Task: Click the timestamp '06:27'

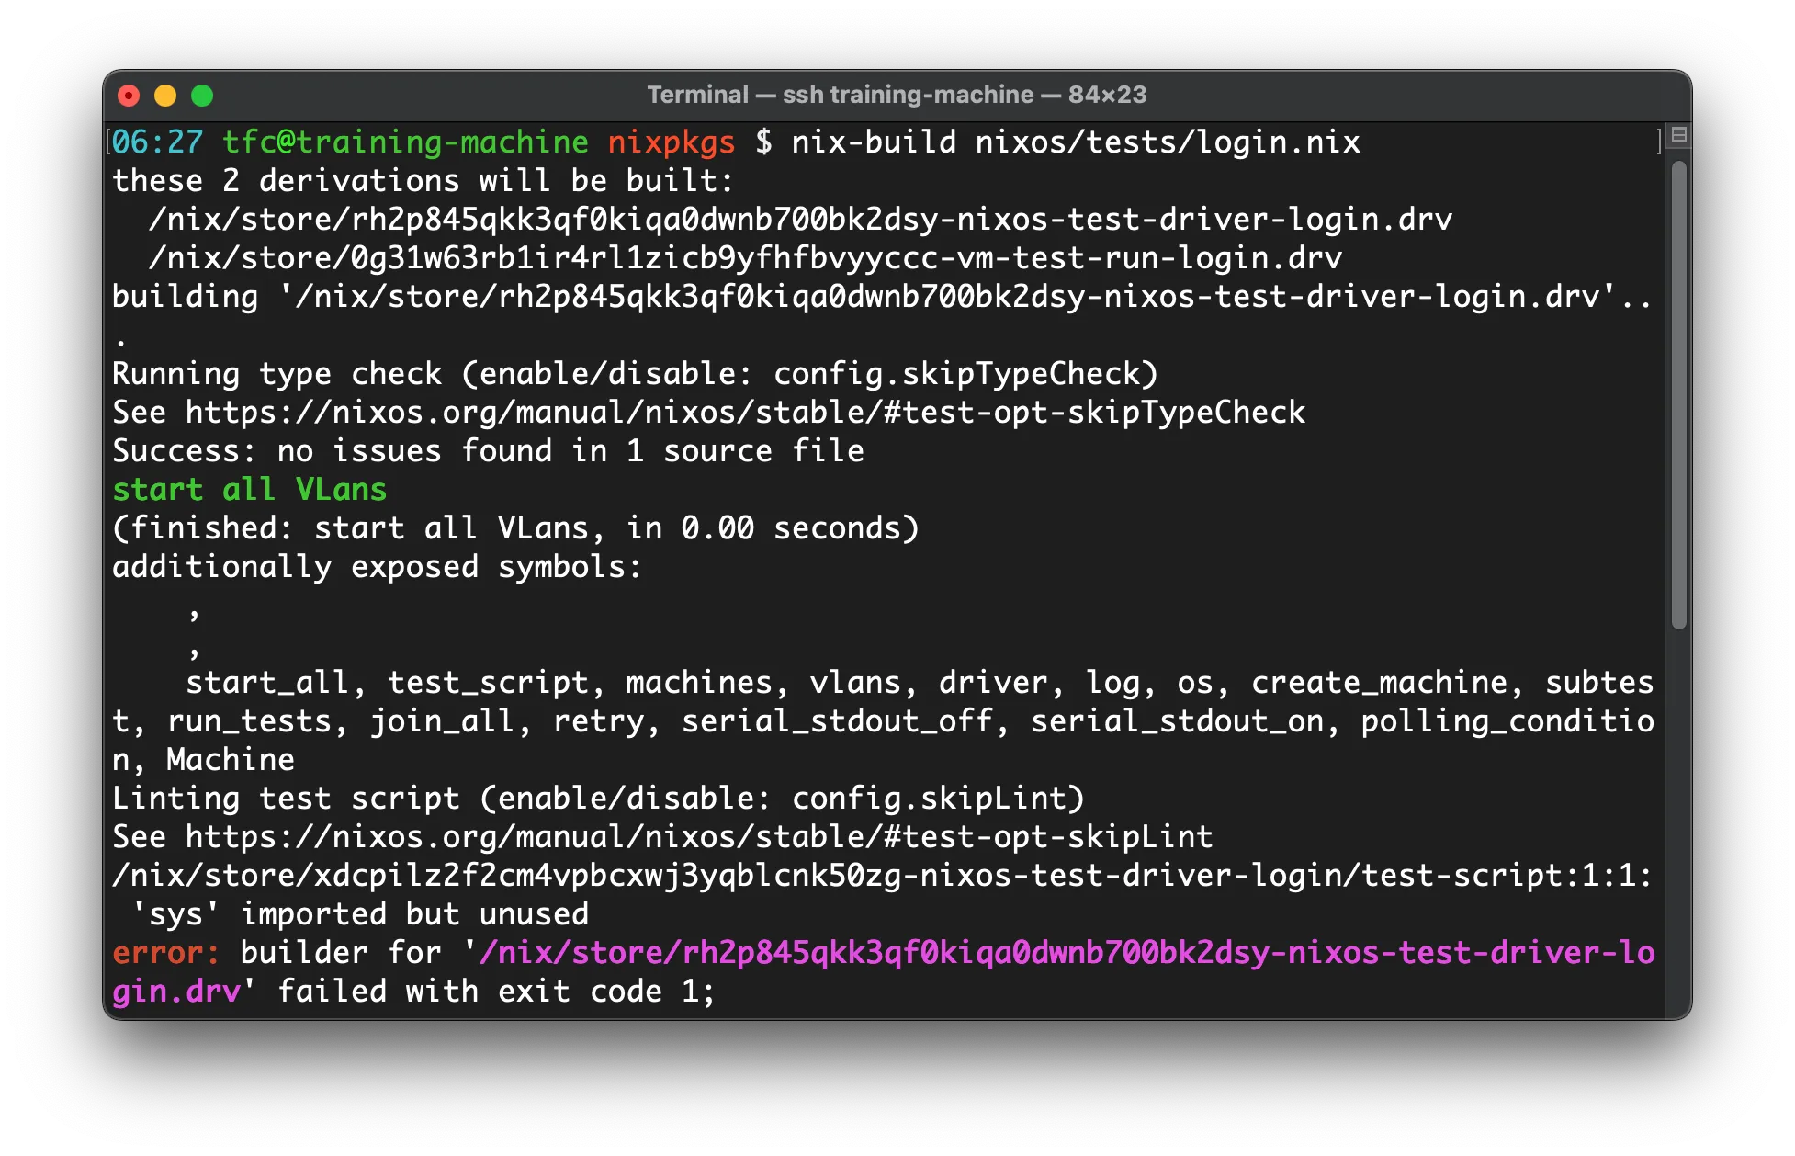Action: [x=156, y=142]
